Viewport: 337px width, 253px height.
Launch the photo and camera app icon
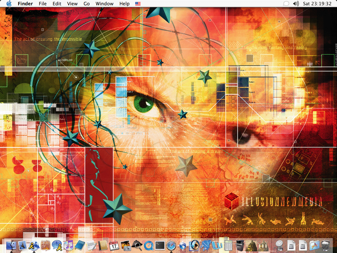[x=125, y=245]
